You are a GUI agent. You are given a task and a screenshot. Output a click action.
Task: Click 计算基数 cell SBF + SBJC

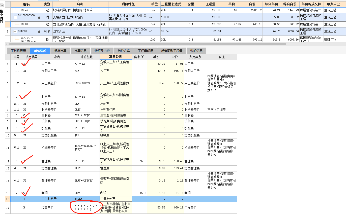(x=87, y=121)
